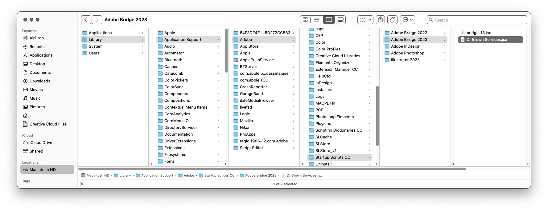Select the Library folder in first column
This screenshot has height=211, width=548.
113,40
